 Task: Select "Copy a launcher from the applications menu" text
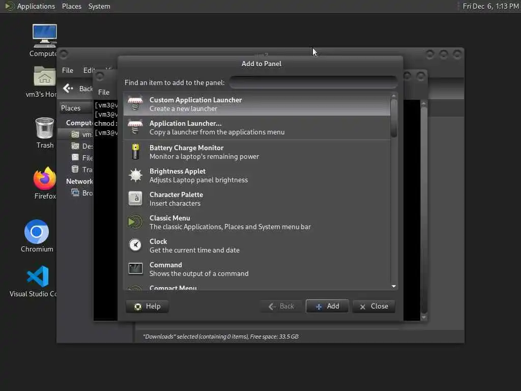tap(217, 132)
